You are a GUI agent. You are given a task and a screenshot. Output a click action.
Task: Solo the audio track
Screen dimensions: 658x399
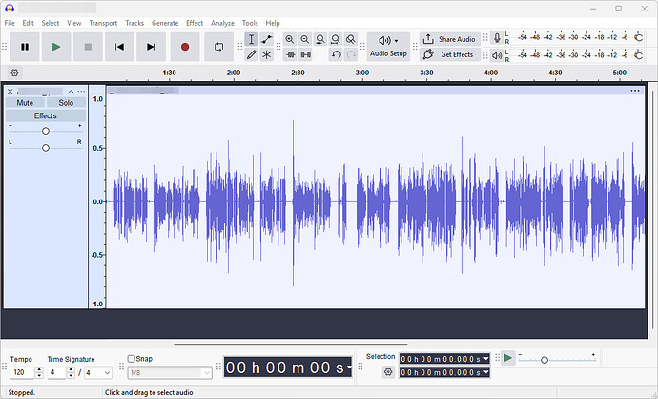(66, 103)
